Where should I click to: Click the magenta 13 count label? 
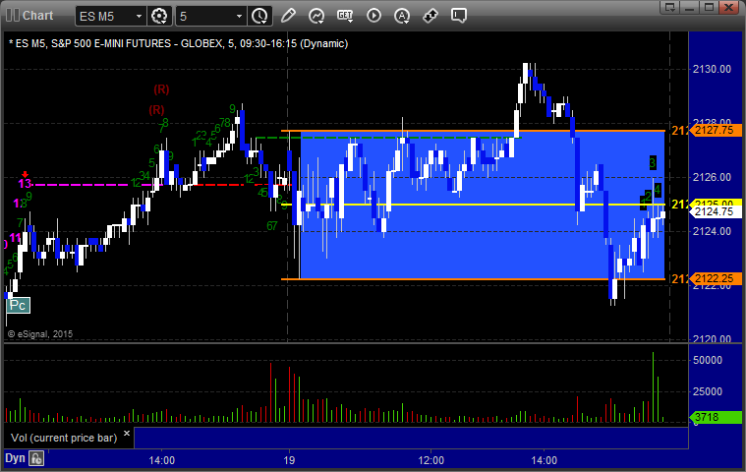[25, 183]
